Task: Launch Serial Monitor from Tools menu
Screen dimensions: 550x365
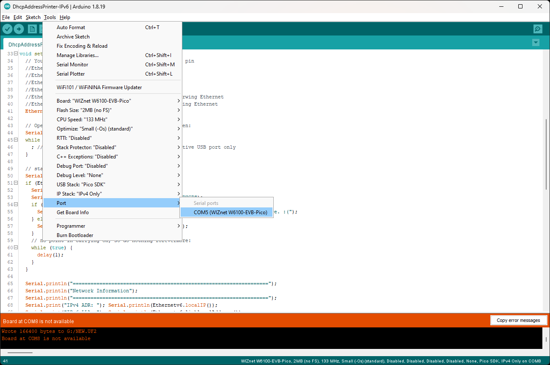Action: click(113, 65)
